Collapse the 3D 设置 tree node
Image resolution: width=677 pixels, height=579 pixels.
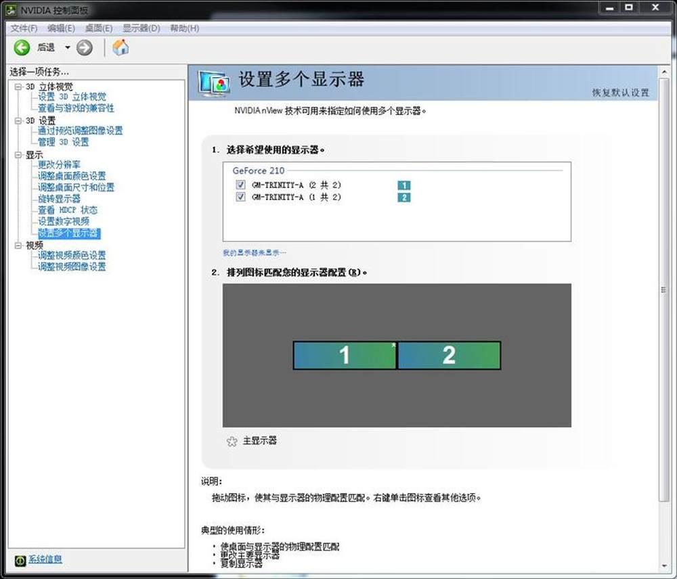tap(18, 121)
